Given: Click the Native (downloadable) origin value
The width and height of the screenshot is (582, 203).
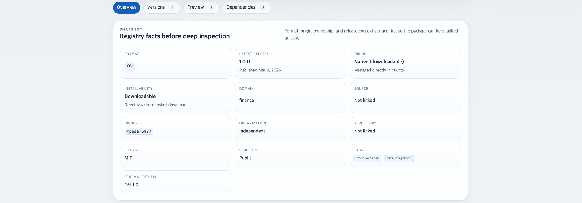Looking at the screenshot, I should (x=379, y=62).
